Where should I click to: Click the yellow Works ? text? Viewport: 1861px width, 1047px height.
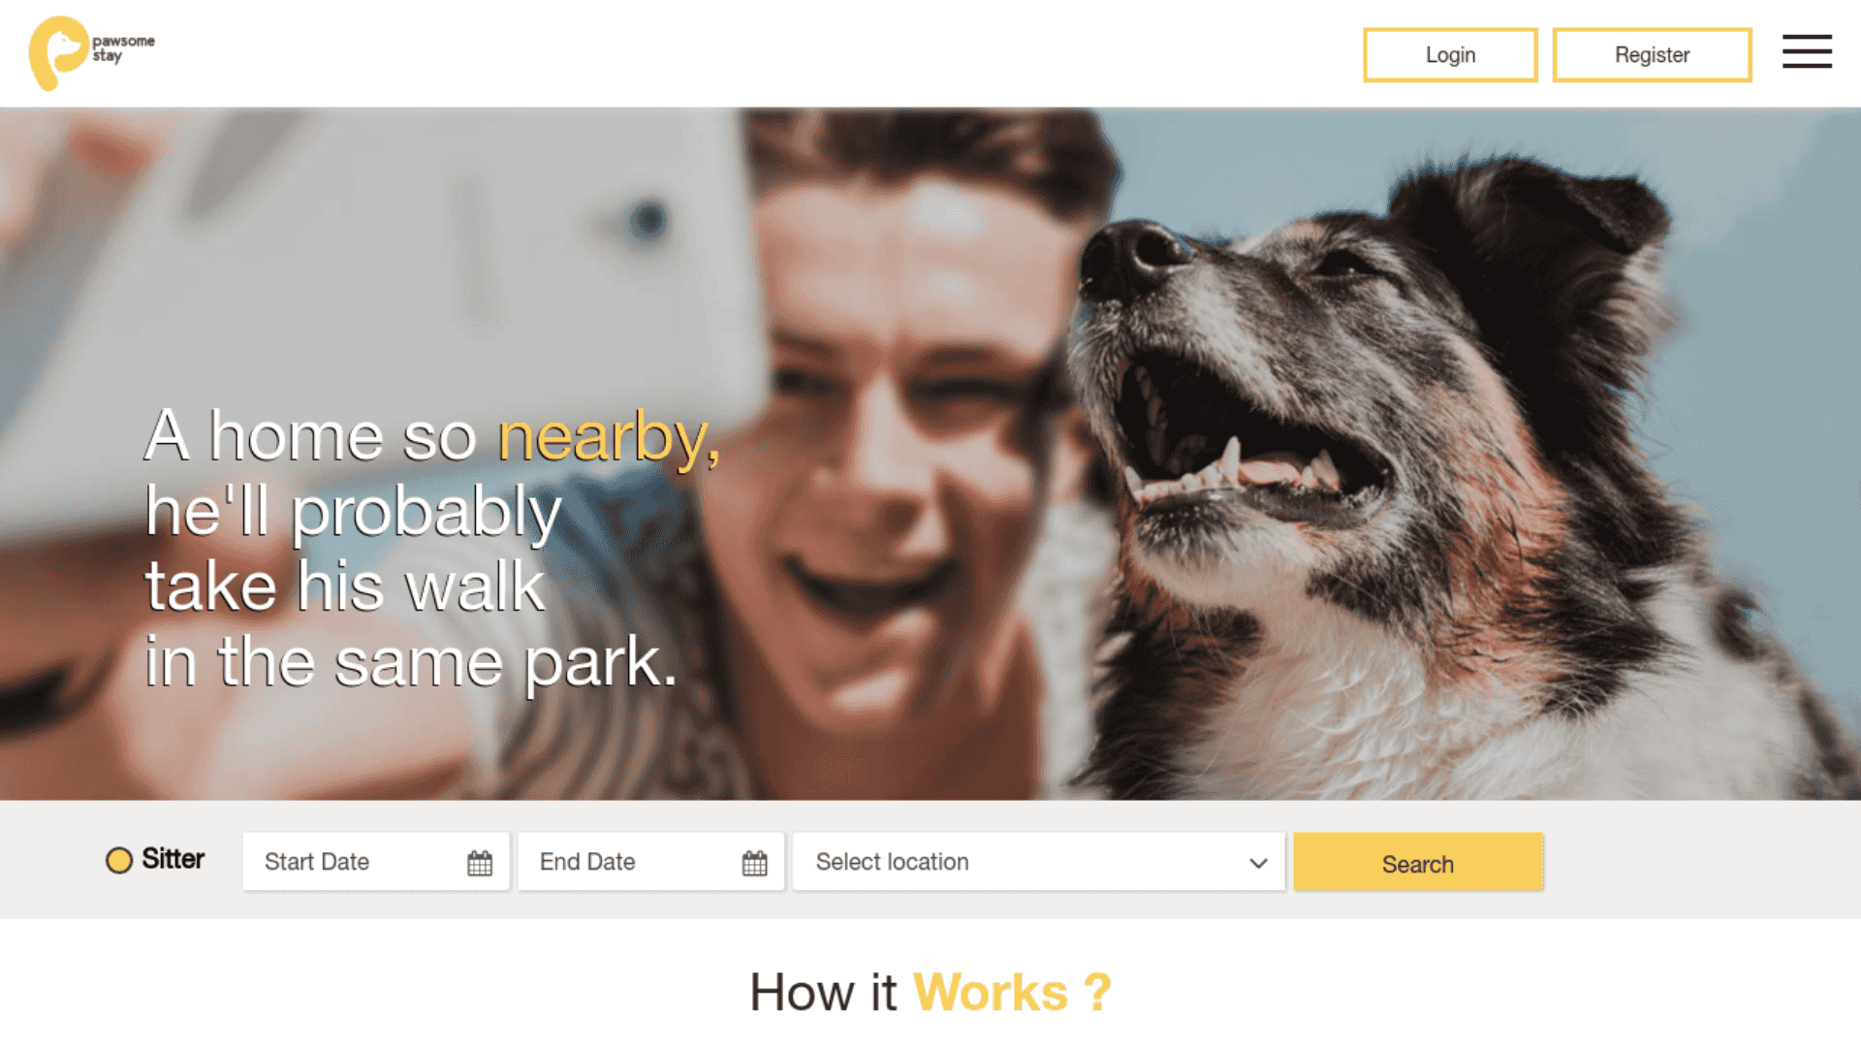[x=1013, y=993]
